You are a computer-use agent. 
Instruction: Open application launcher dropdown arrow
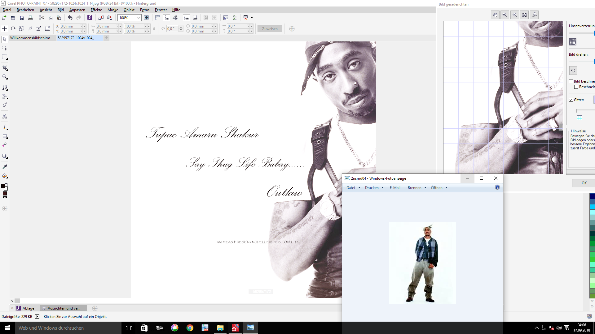(252, 18)
